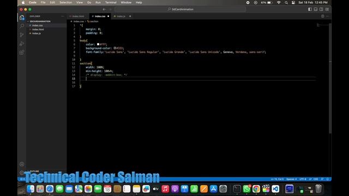The image size is (349, 196).
Task: Open the Go menu
Action: (89, 2)
